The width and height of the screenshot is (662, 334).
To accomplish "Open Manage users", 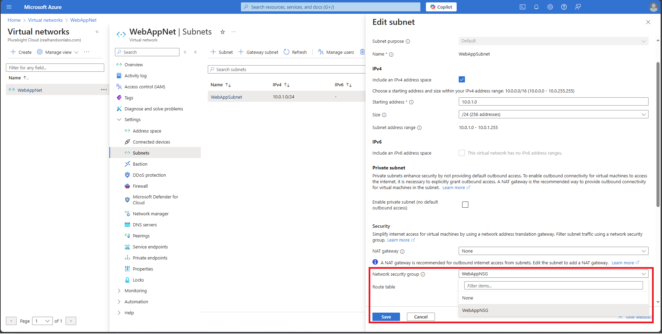I will [x=336, y=52].
